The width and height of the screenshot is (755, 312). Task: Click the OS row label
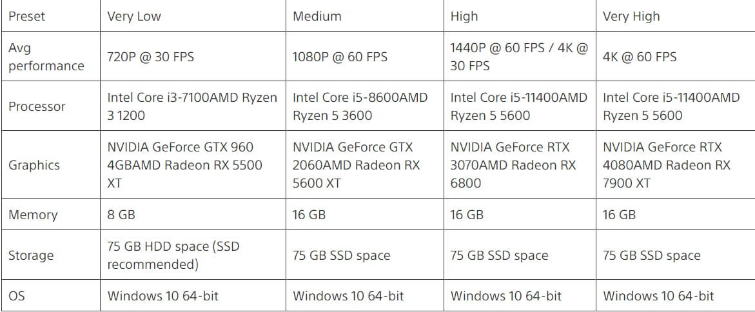[x=50, y=295]
